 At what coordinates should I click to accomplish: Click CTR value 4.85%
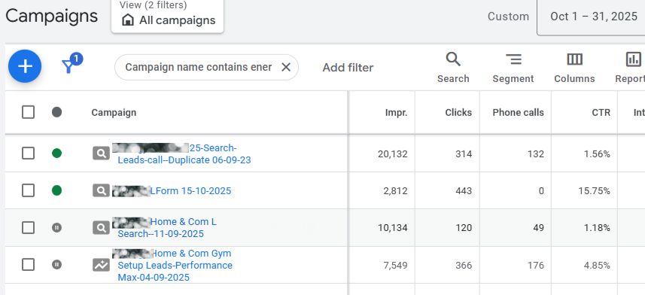pos(597,266)
